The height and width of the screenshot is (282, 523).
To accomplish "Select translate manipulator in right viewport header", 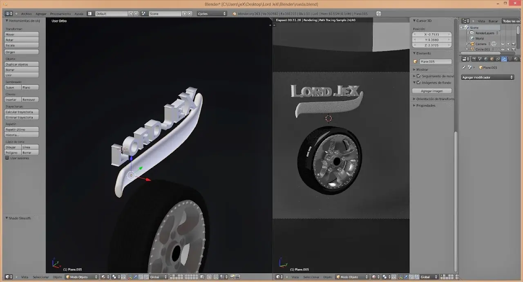I will [x=406, y=277].
